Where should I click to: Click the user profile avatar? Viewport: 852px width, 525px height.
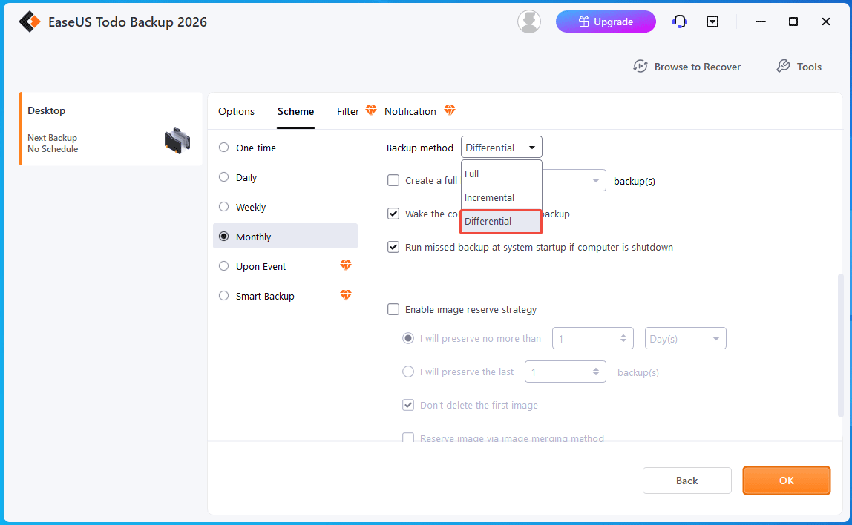point(528,22)
